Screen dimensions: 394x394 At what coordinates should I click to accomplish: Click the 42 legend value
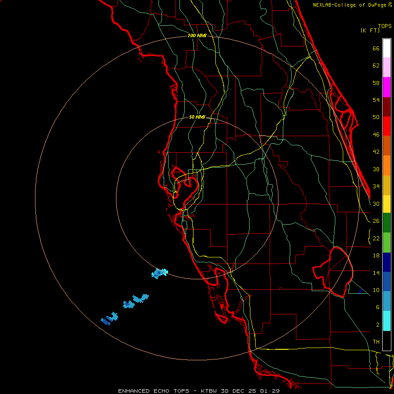[376, 152]
